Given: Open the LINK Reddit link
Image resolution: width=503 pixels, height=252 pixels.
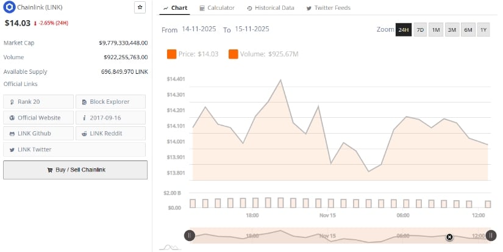Looking at the screenshot, I should click(x=110, y=134).
